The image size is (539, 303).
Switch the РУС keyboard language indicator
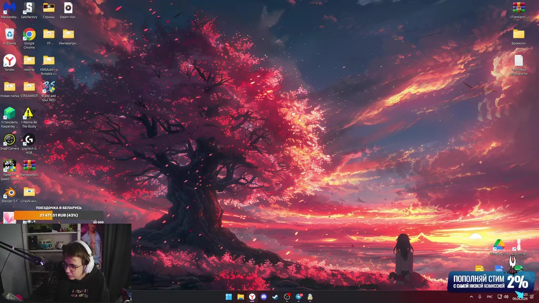coord(490,297)
